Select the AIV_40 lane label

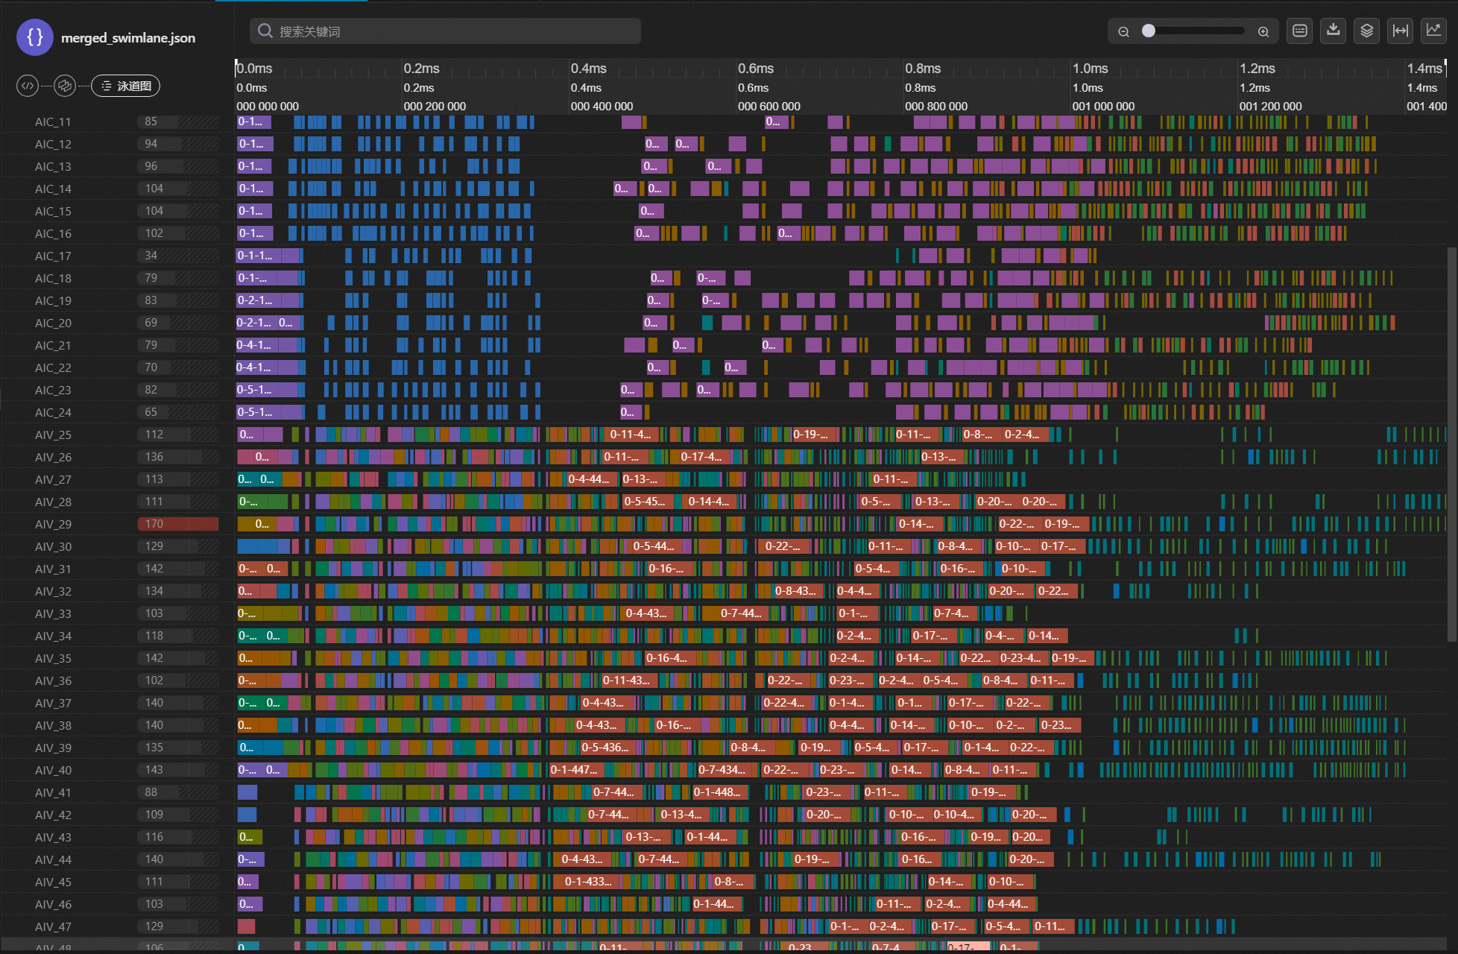click(53, 770)
